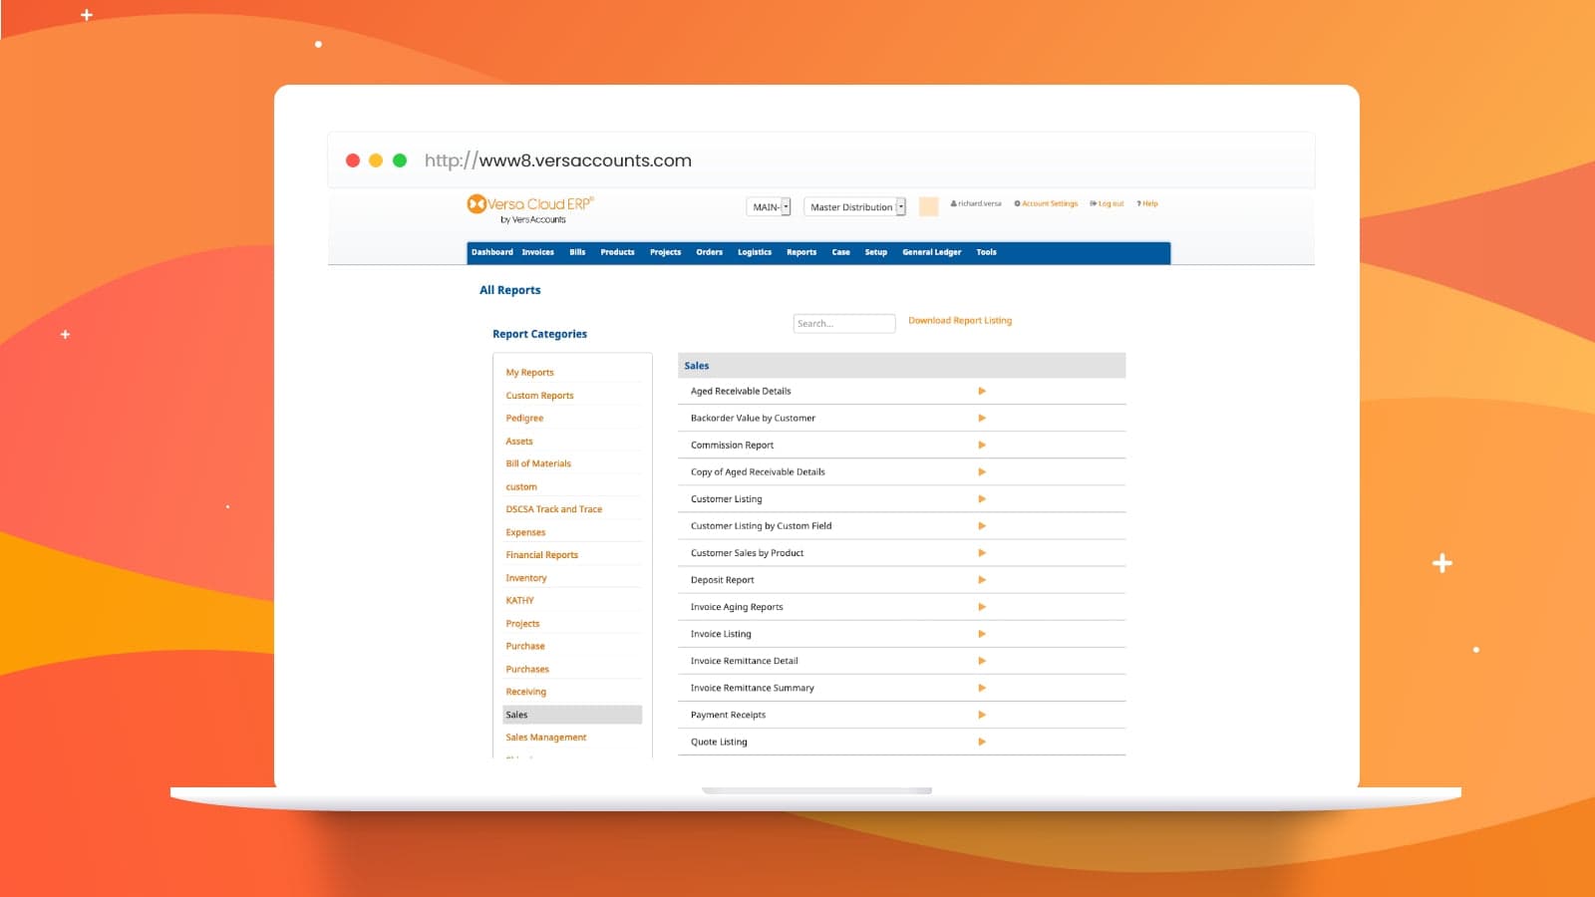
Task: Open Help using the question mark icon
Action: (1139, 203)
